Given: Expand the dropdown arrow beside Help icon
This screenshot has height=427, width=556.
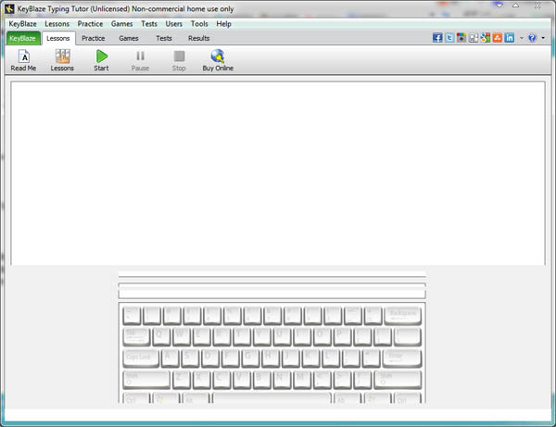Looking at the screenshot, I should pos(543,38).
